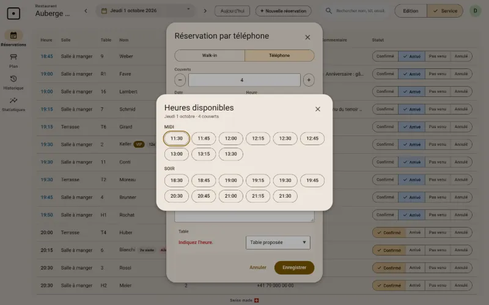This screenshot has width=489, height=305.
Task: Mark Lambert reservation as Annulé
Action: [x=461, y=91]
